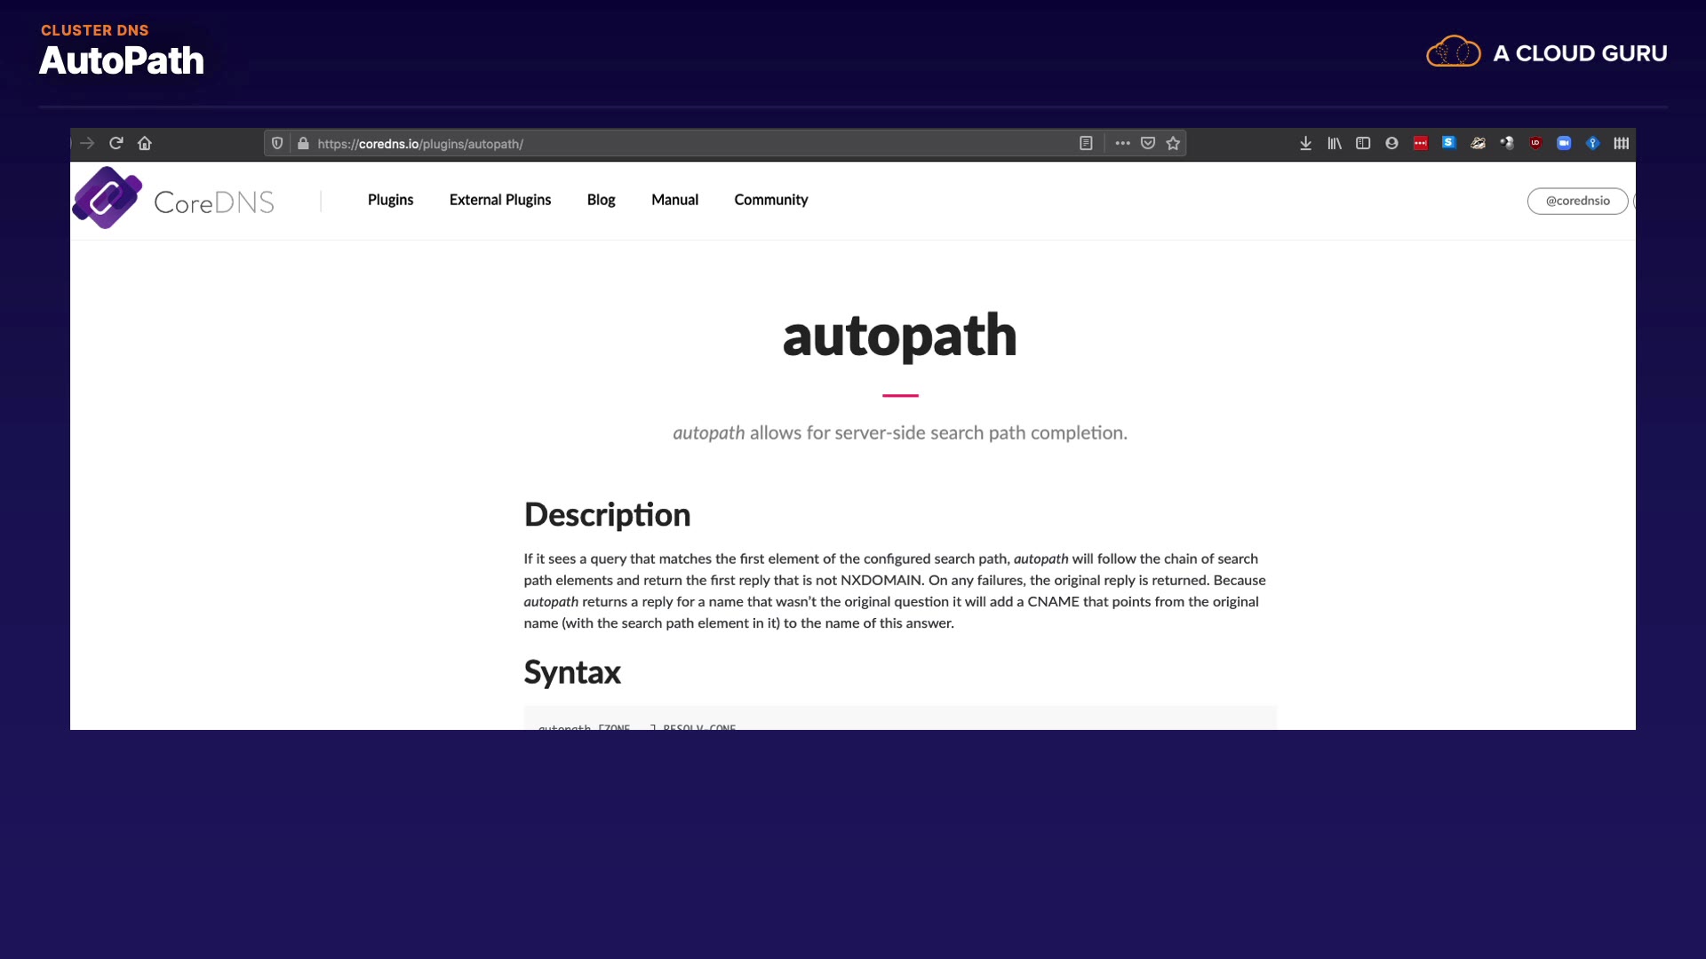The height and width of the screenshot is (959, 1706).
Task: Open the External Plugins page
Action: (500, 200)
